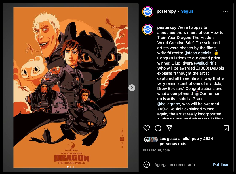Follow posterspy with the Seguir button

(x=187, y=11)
